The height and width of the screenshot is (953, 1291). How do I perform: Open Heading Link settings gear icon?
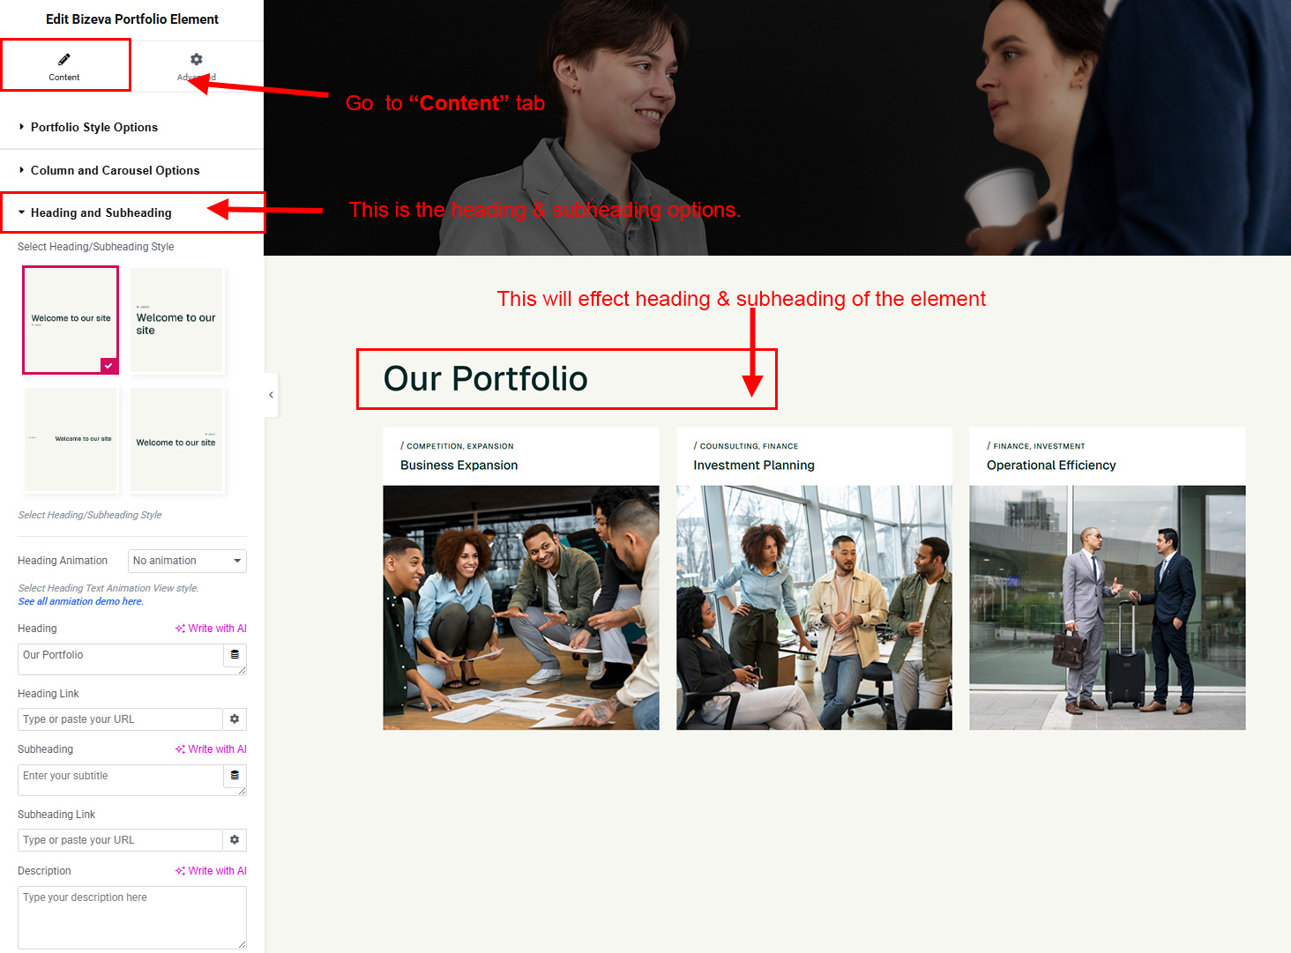coord(235,719)
